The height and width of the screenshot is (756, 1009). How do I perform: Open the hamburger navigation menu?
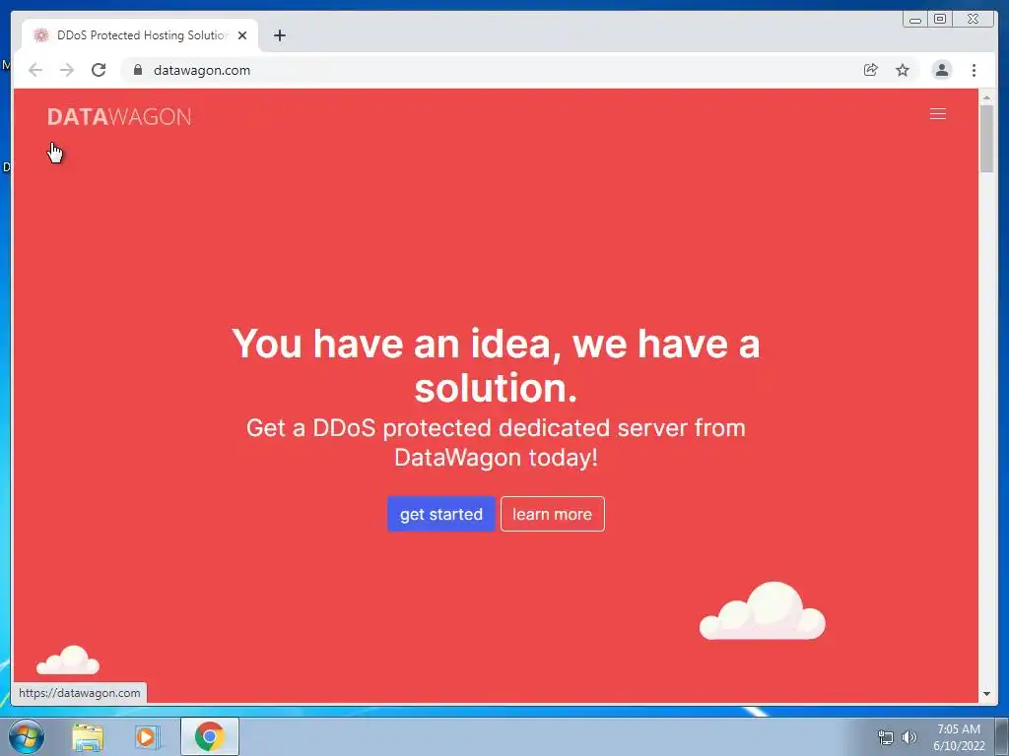938,114
